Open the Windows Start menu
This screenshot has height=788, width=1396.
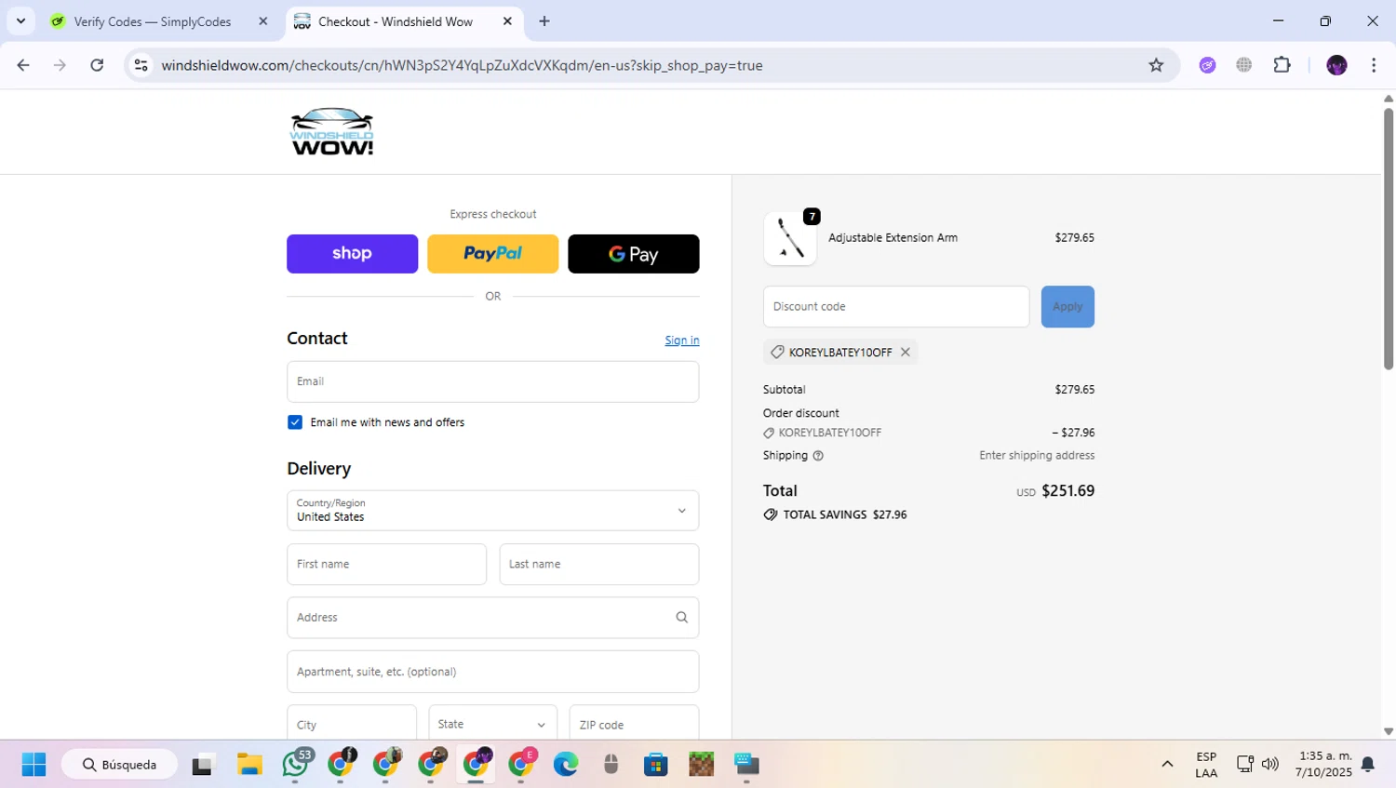tap(34, 765)
